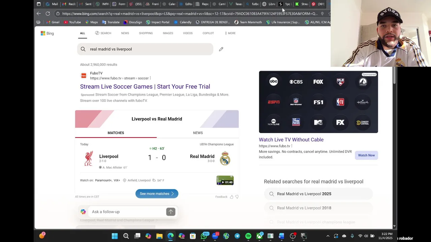Click the Copilot icon in follow-up box
This screenshot has height=242, width=431.
pyautogui.click(x=83, y=212)
